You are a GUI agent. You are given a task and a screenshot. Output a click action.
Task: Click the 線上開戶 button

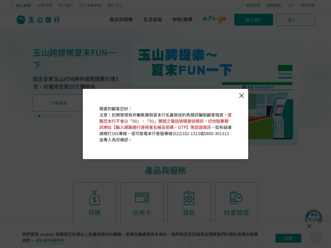click(x=253, y=20)
